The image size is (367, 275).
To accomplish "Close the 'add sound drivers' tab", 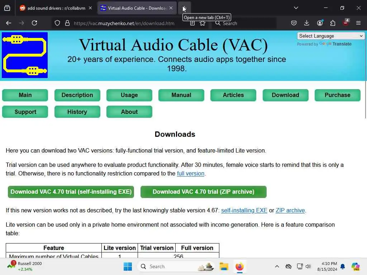I will point(90,8).
